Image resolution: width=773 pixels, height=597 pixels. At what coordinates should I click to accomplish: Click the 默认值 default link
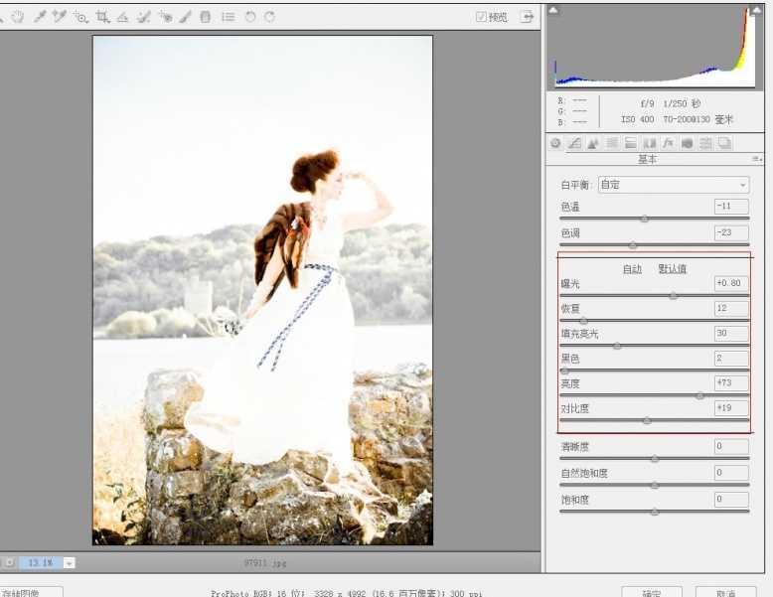672,269
